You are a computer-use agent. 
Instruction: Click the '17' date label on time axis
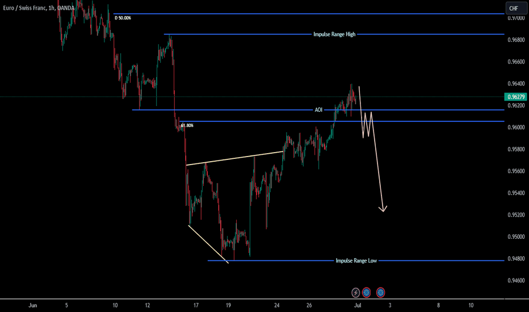196,305
